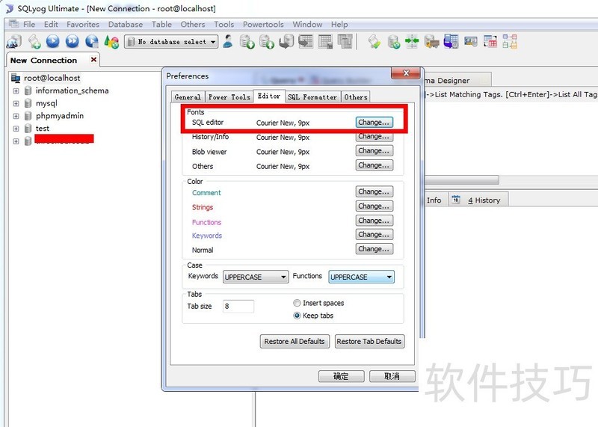Select root@localhost in the object browser
The height and width of the screenshot is (427, 598).
tap(52, 78)
